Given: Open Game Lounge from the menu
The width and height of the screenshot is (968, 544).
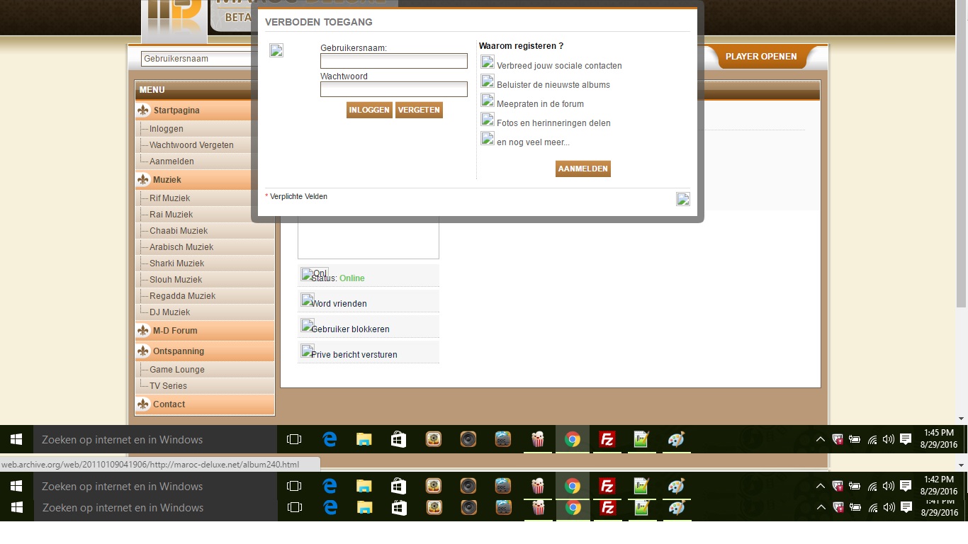Looking at the screenshot, I should click(176, 370).
